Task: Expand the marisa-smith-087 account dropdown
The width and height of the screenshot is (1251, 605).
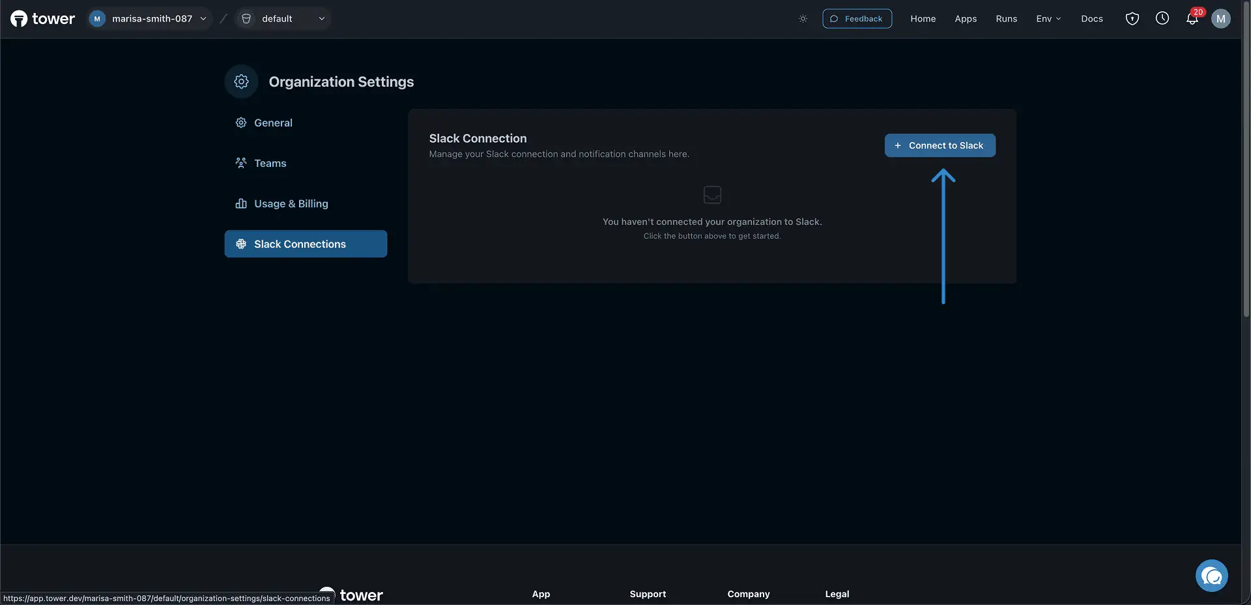Action: point(151,19)
